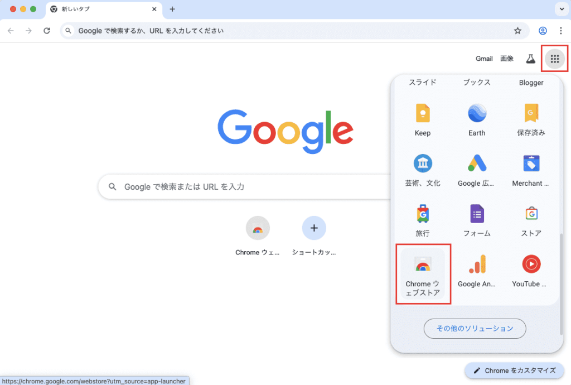Click the apps panel scrollbar
Image resolution: width=571 pixels, height=385 pixels.
click(x=561, y=285)
